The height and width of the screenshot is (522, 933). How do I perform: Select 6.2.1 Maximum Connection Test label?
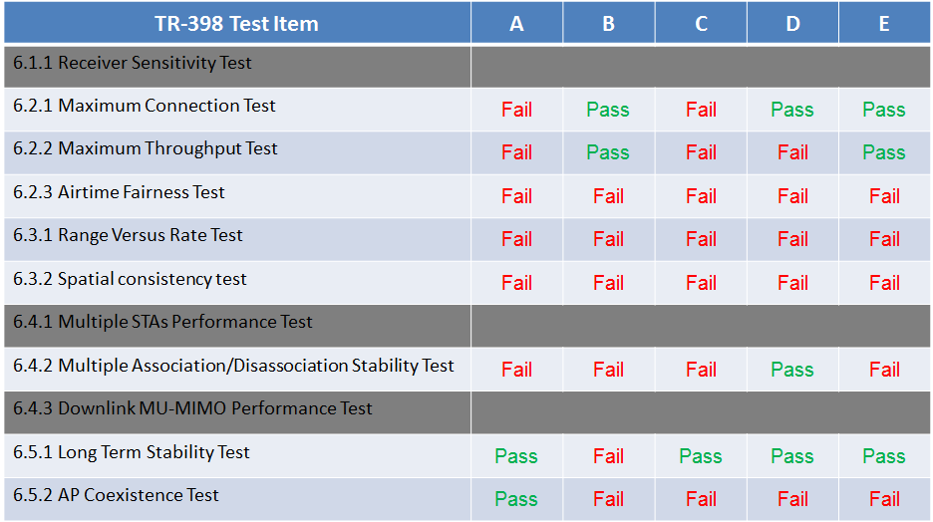tap(144, 106)
